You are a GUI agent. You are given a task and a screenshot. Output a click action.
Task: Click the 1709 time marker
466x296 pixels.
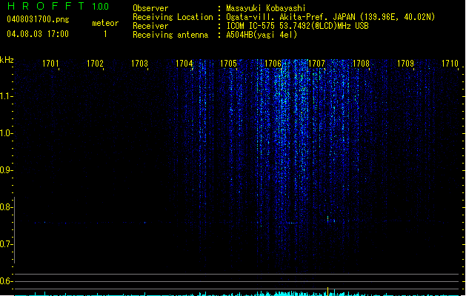(x=405, y=64)
